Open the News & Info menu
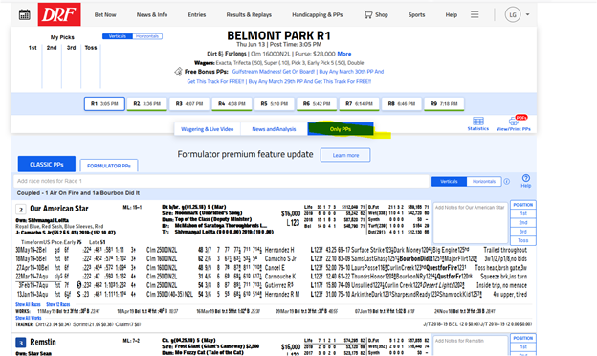The width and height of the screenshot is (597, 356). [152, 15]
